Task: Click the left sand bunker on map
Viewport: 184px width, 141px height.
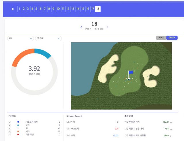Action: click(108, 69)
